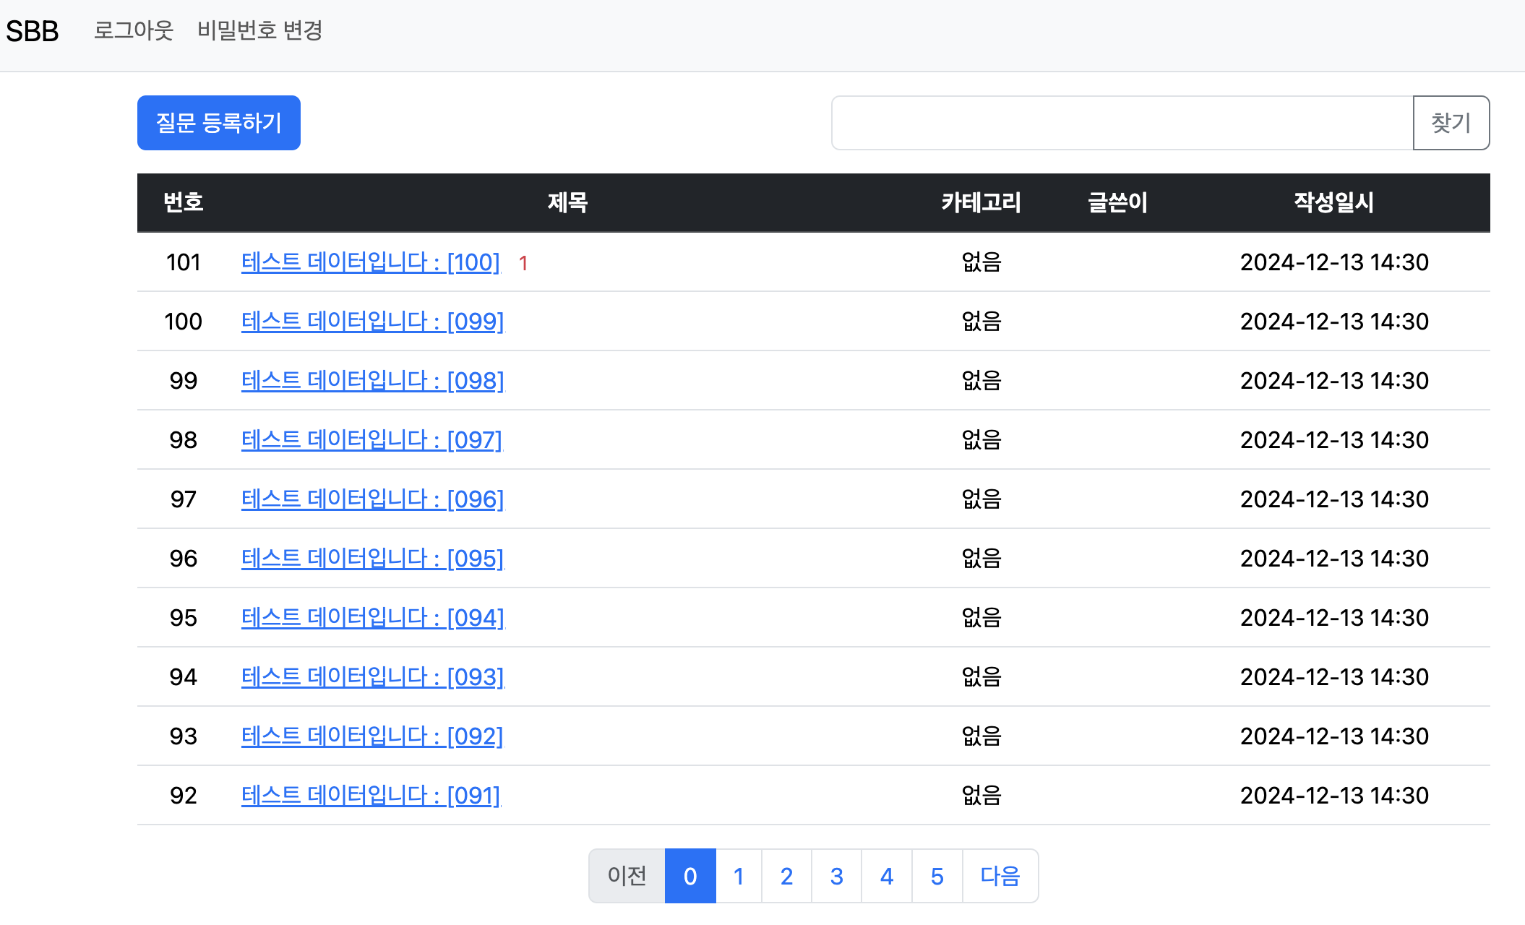Click 로그아웃 in the navbar
1525x925 pixels.
click(x=134, y=30)
